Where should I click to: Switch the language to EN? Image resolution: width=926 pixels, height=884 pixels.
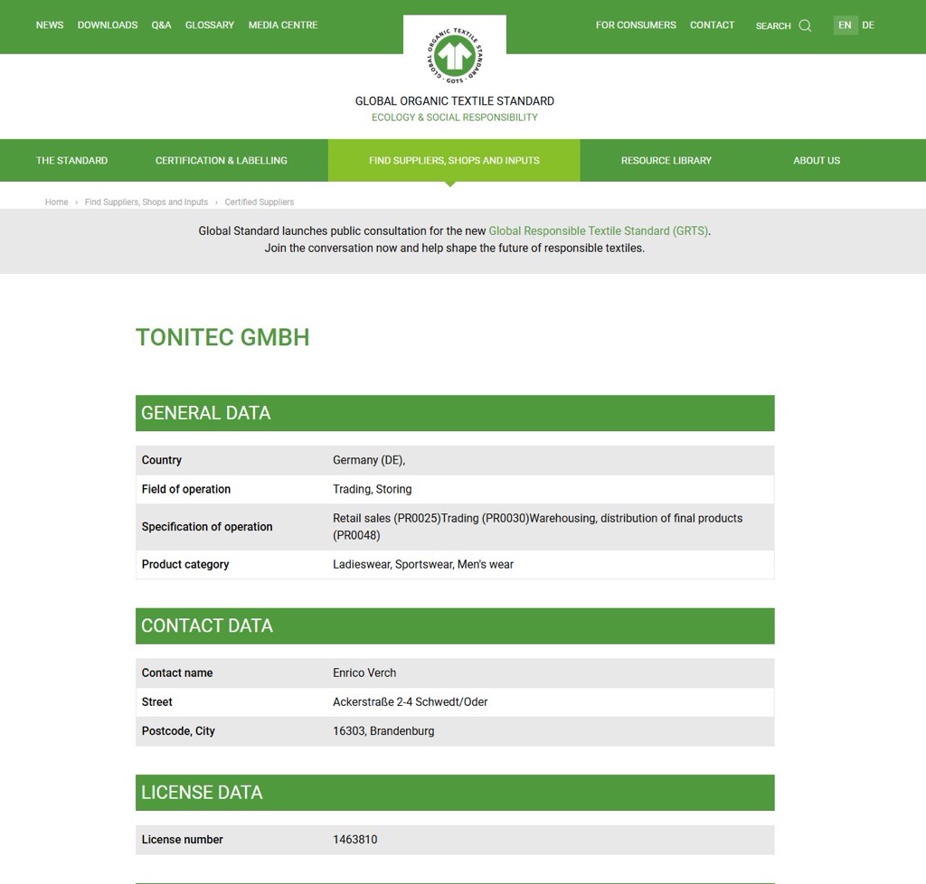coord(846,24)
